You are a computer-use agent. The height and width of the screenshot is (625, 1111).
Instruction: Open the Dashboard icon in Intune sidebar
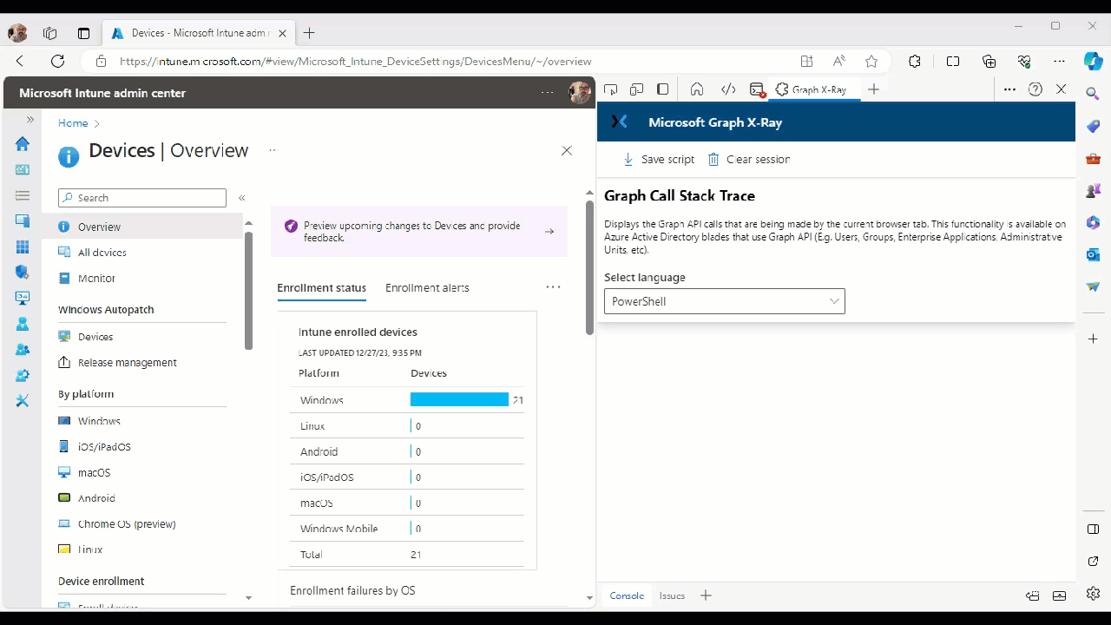click(23, 170)
